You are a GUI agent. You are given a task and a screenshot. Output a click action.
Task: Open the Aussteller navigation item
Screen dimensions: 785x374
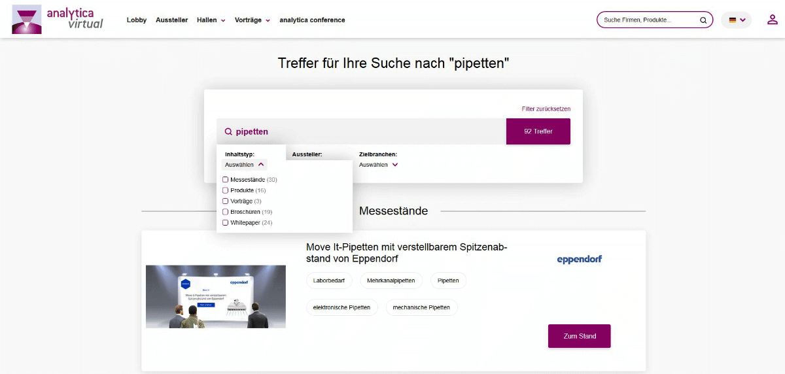tap(172, 20)
